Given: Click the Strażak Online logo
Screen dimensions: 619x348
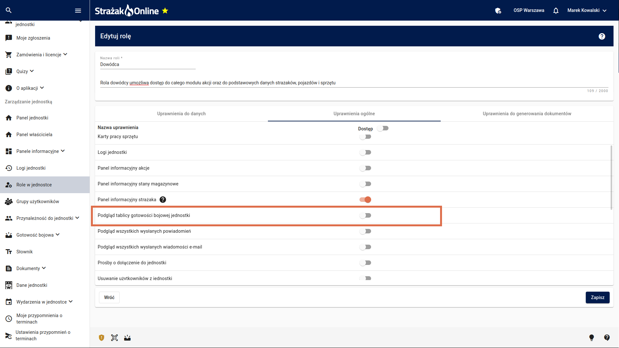Looking at the screenshot, I should [127, 11].
